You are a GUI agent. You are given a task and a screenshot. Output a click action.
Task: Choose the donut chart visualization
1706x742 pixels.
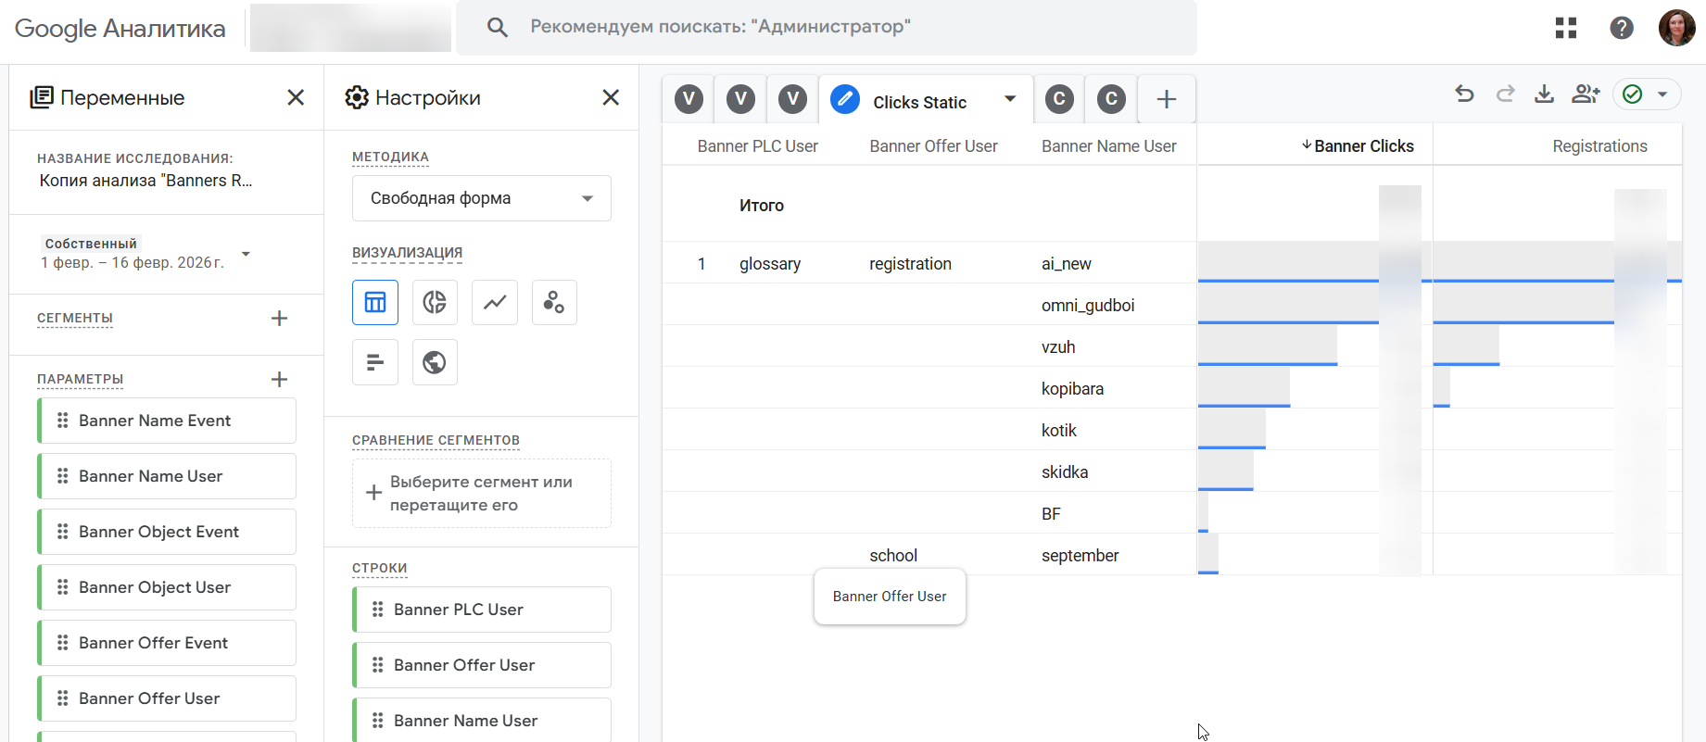point(435,302)
